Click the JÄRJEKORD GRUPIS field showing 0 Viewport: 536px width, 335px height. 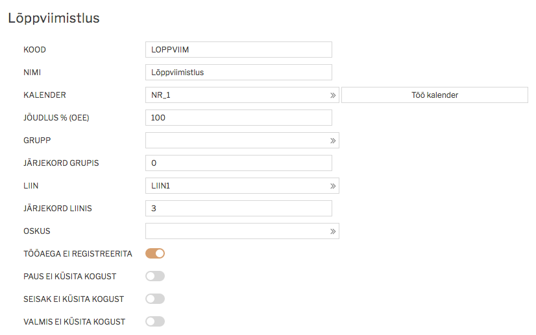point(239,163)
